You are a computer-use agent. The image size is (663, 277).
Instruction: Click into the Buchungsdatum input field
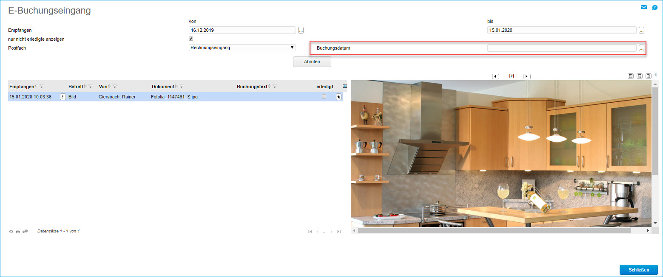click(x=561, y=48)
